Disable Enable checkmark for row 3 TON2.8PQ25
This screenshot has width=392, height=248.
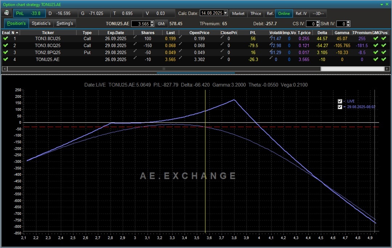[5, 52]
